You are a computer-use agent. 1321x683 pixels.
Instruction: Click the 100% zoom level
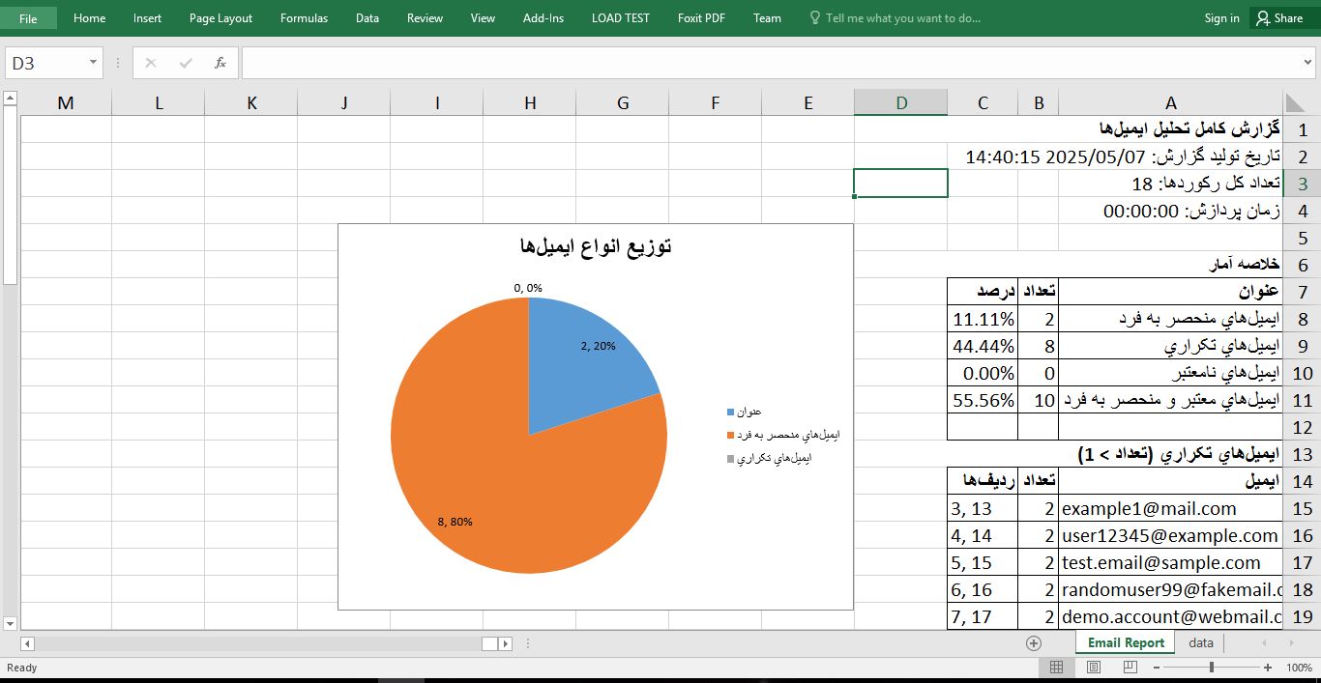(x=1300, y=668)
